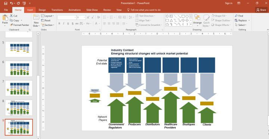
Task: Switch to the Slide Show tab
Action: (92, 10)
